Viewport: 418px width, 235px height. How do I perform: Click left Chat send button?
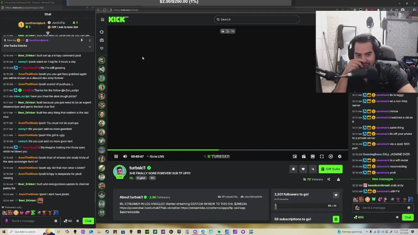(88, 221)
